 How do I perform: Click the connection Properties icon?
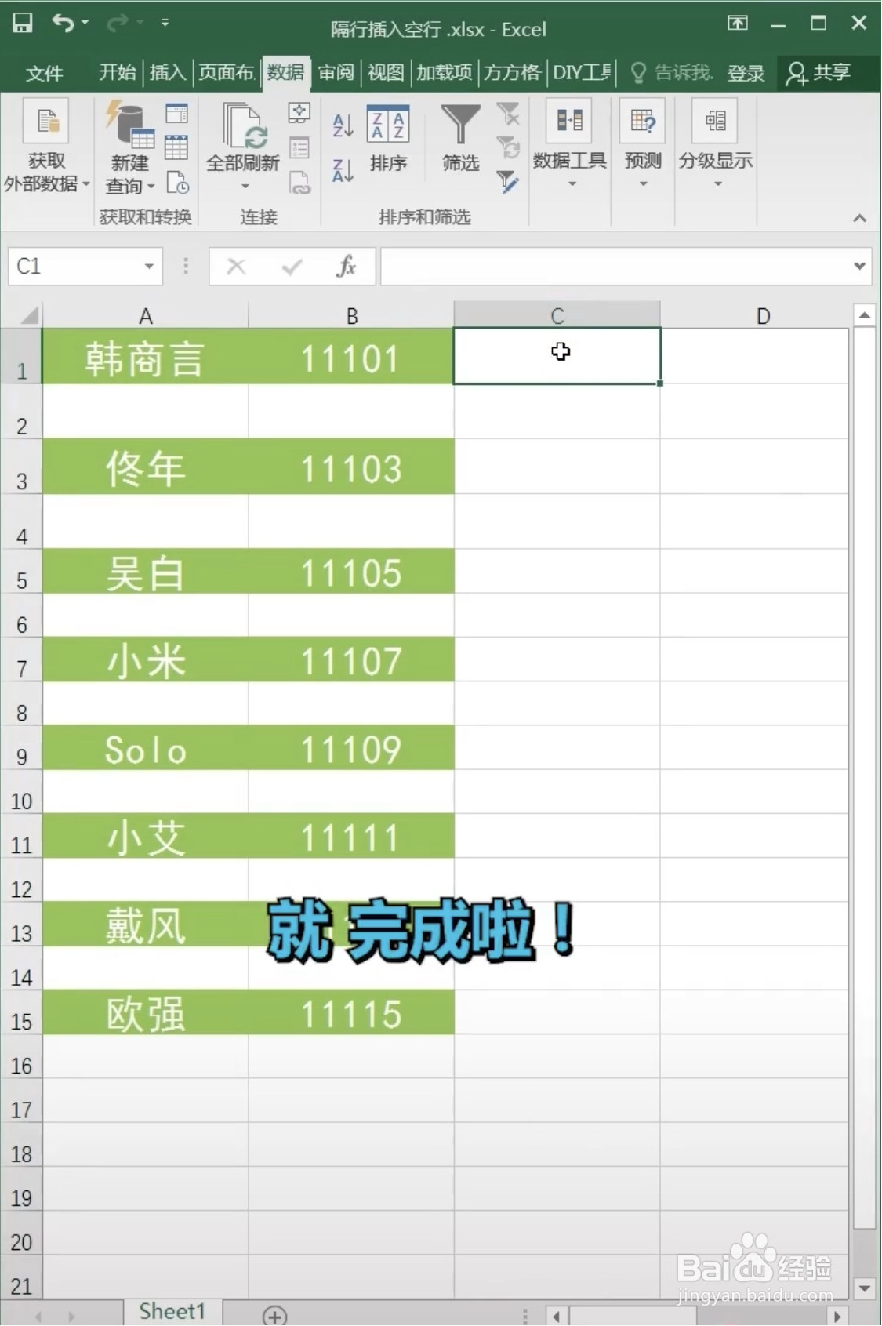point(299,148)
